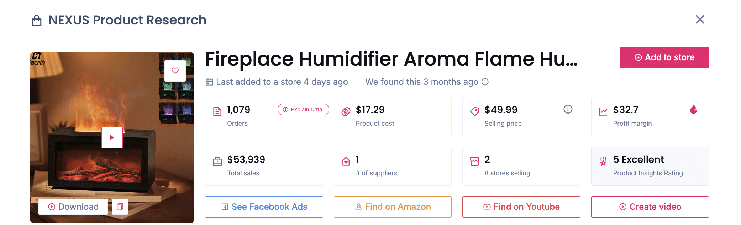Click the shopping bag icon in the header
The image size is (741, 225).
[36, 20]
